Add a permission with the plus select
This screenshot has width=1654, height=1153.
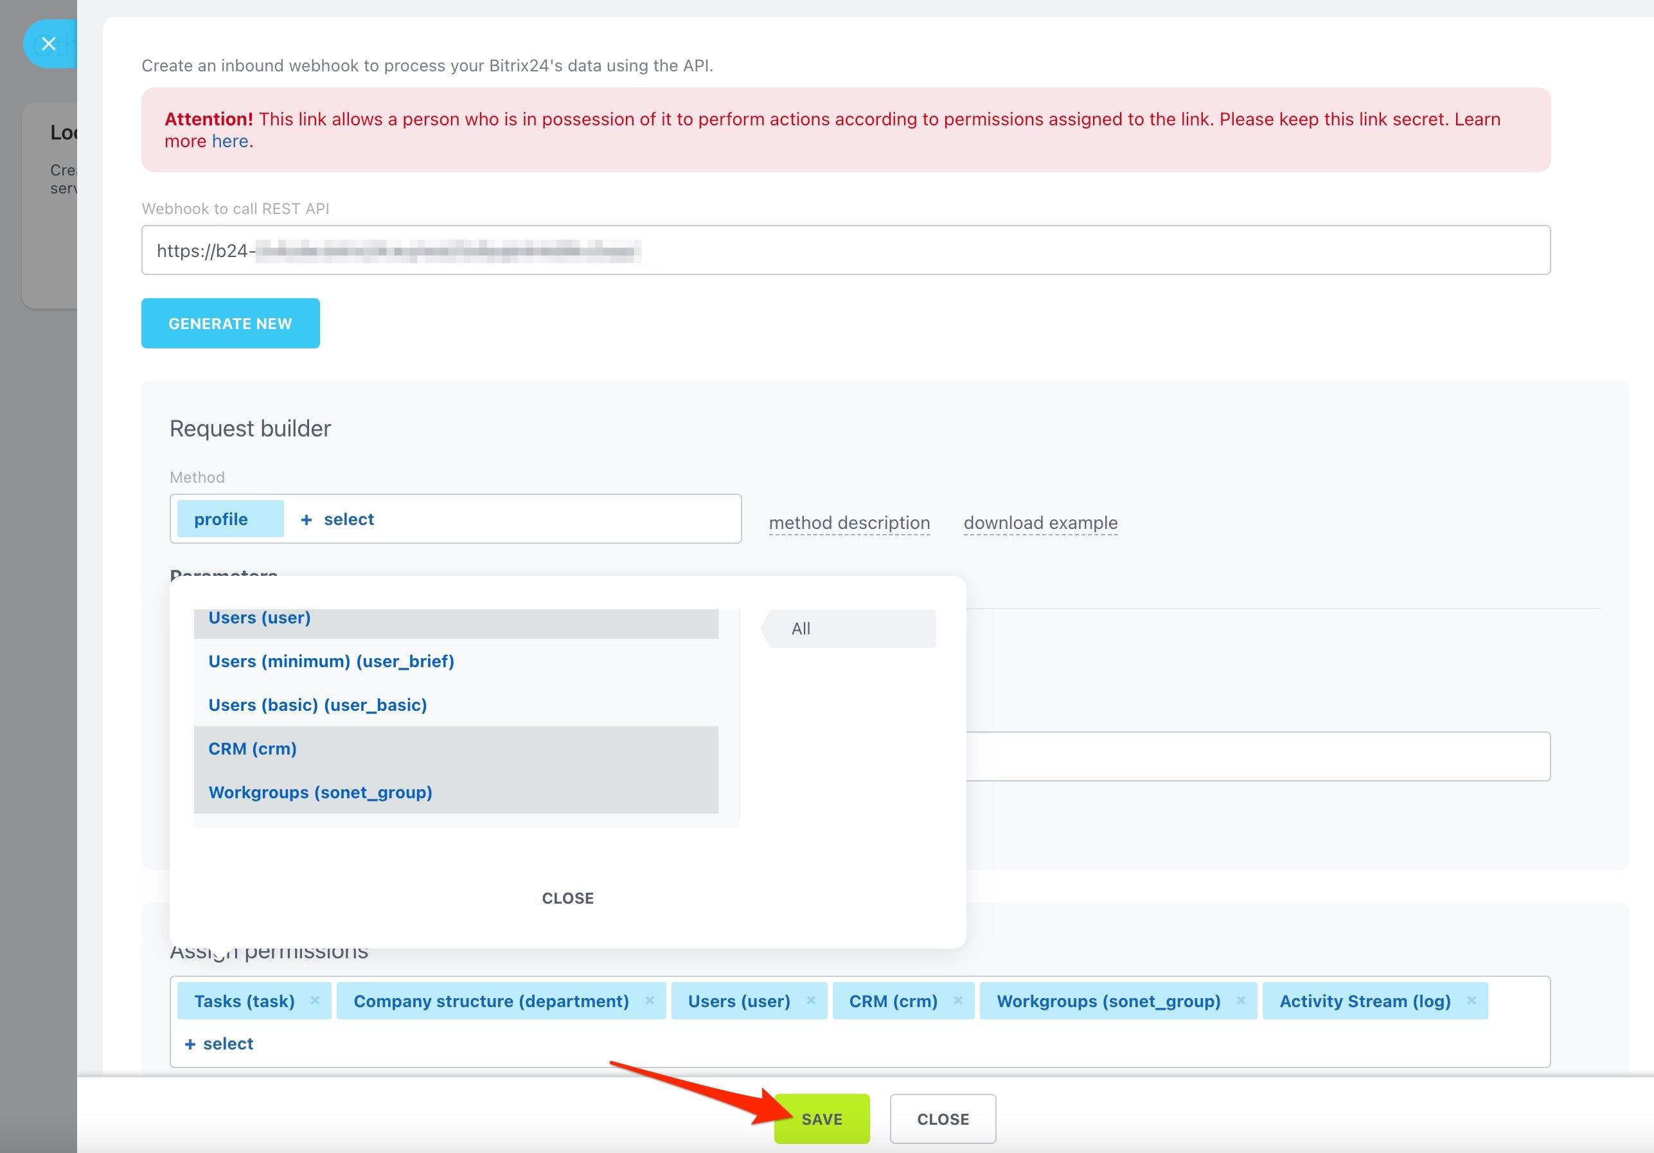click(x=219, y=1044)
